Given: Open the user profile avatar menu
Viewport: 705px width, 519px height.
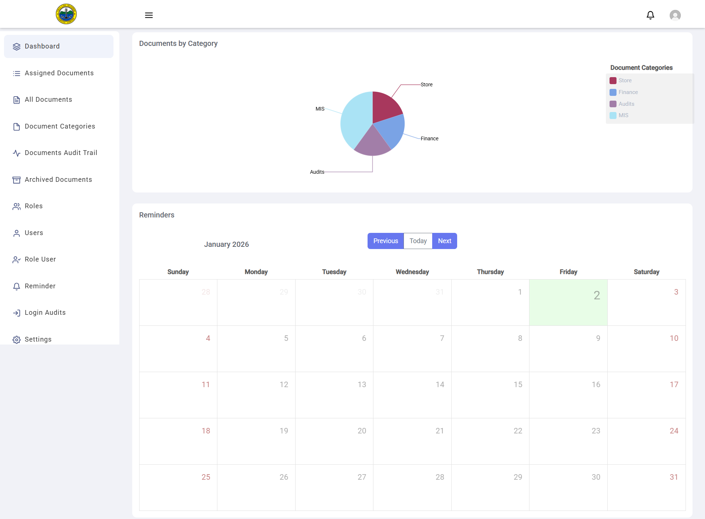Looking at the screenshot, I should (x=675, y=15).
